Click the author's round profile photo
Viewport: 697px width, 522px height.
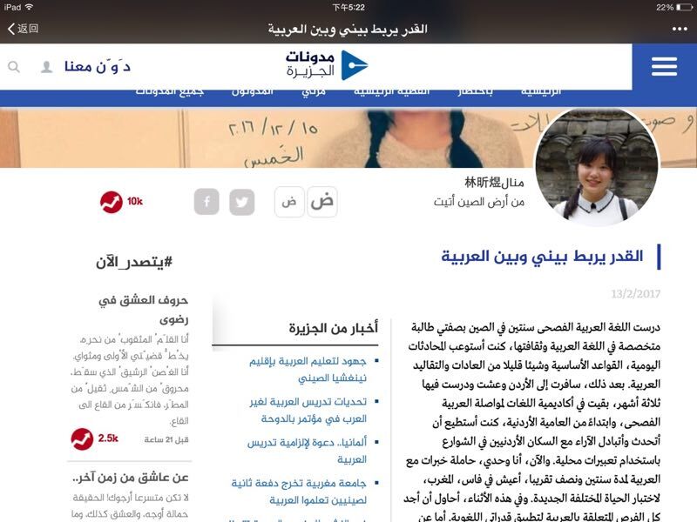[x=596, y=170]
